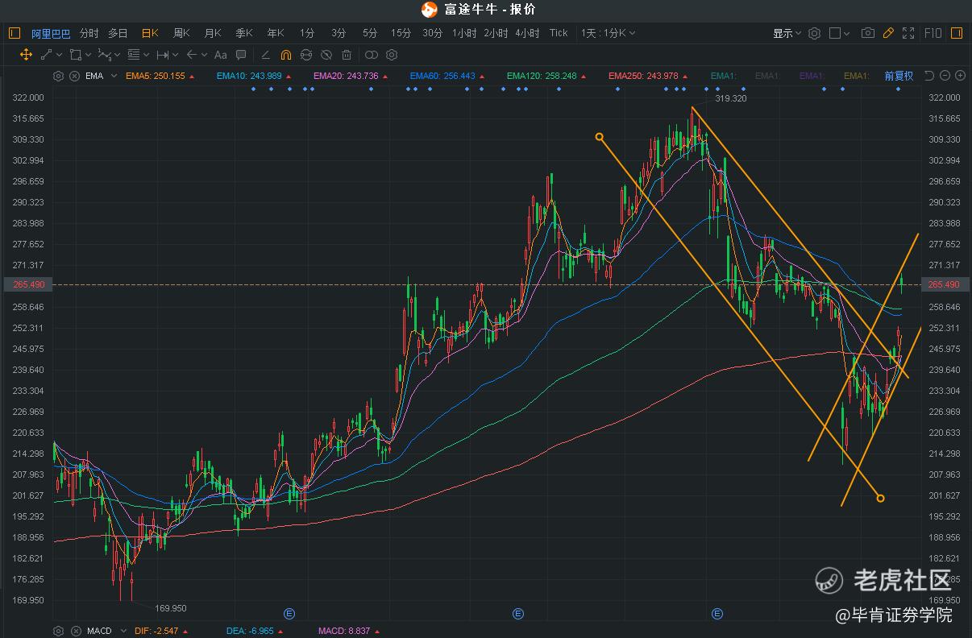Screen dimensions: 972x638
Task: Open the 1天:1分K interval dropdown
Action: click(608, 33)
